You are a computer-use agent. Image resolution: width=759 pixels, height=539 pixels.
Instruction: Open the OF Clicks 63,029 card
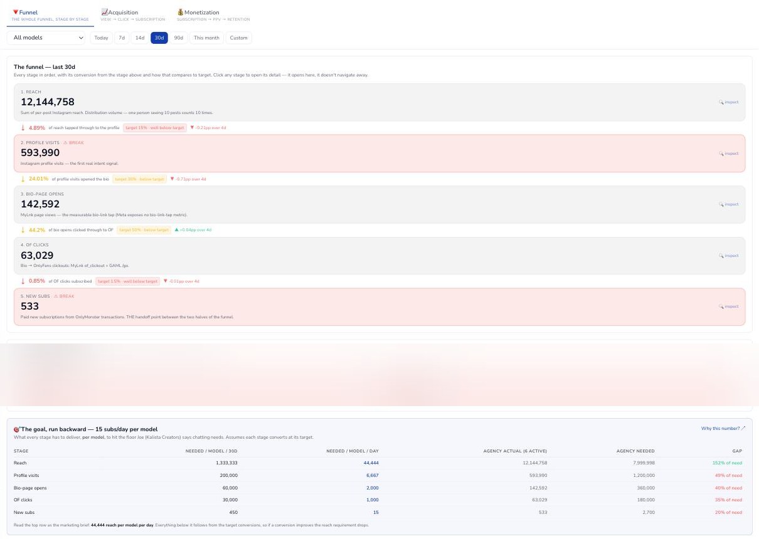point(379,256)
